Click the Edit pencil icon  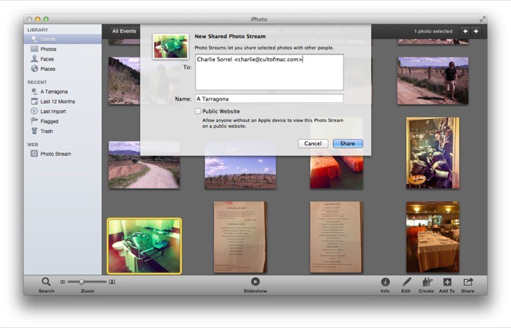click(x=406, y=282)
